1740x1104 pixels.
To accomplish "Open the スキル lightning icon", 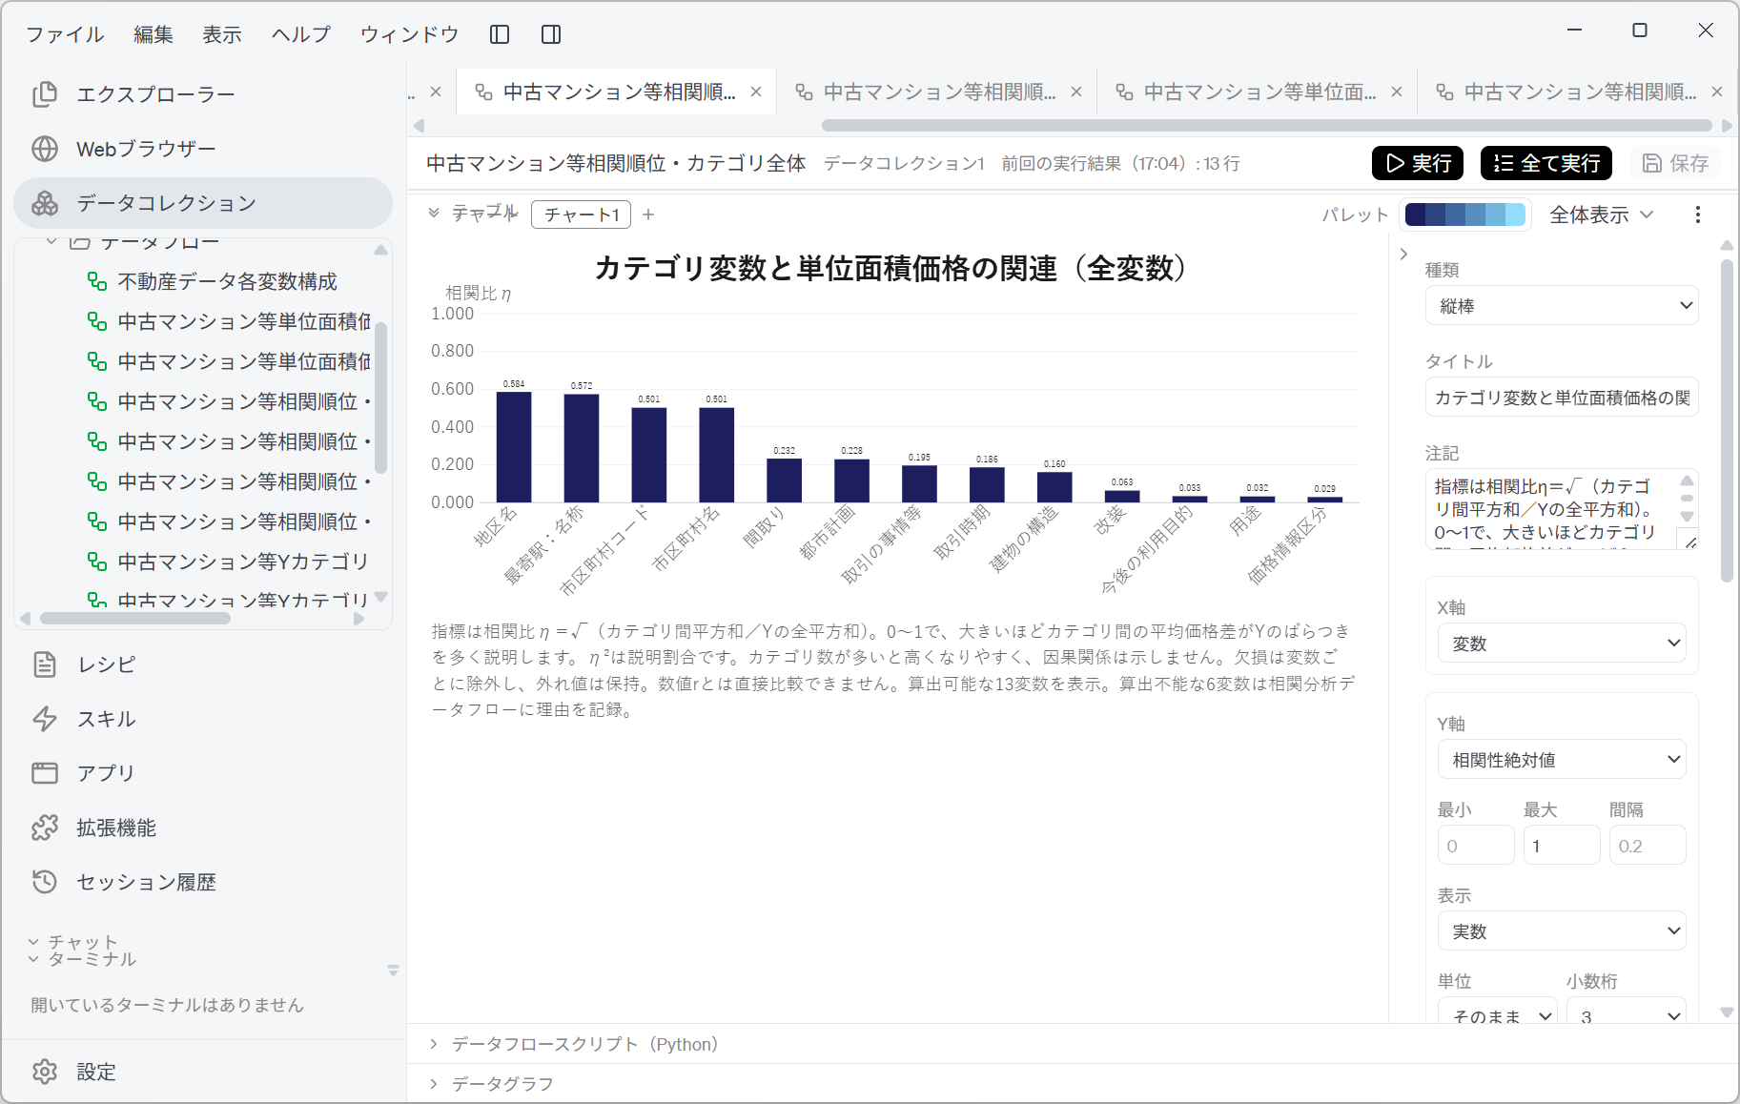I will [45, 719].
